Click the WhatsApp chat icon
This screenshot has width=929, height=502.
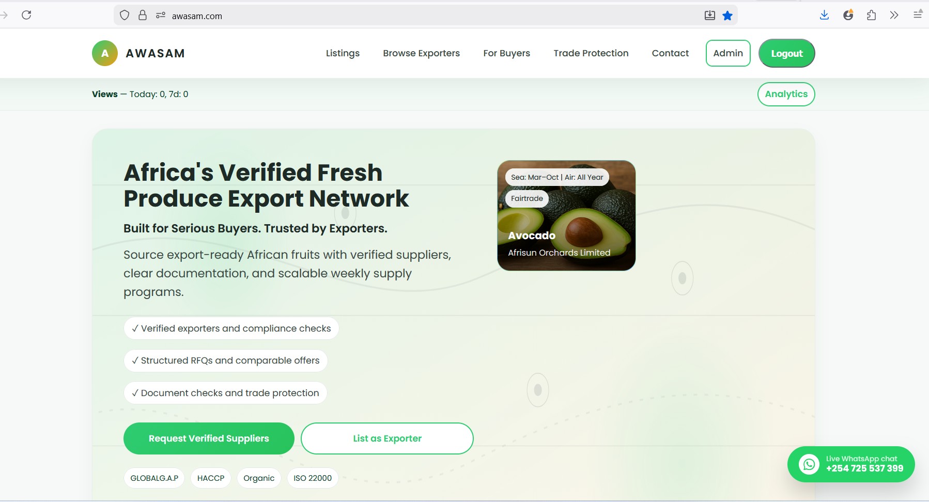pos(809,464)
